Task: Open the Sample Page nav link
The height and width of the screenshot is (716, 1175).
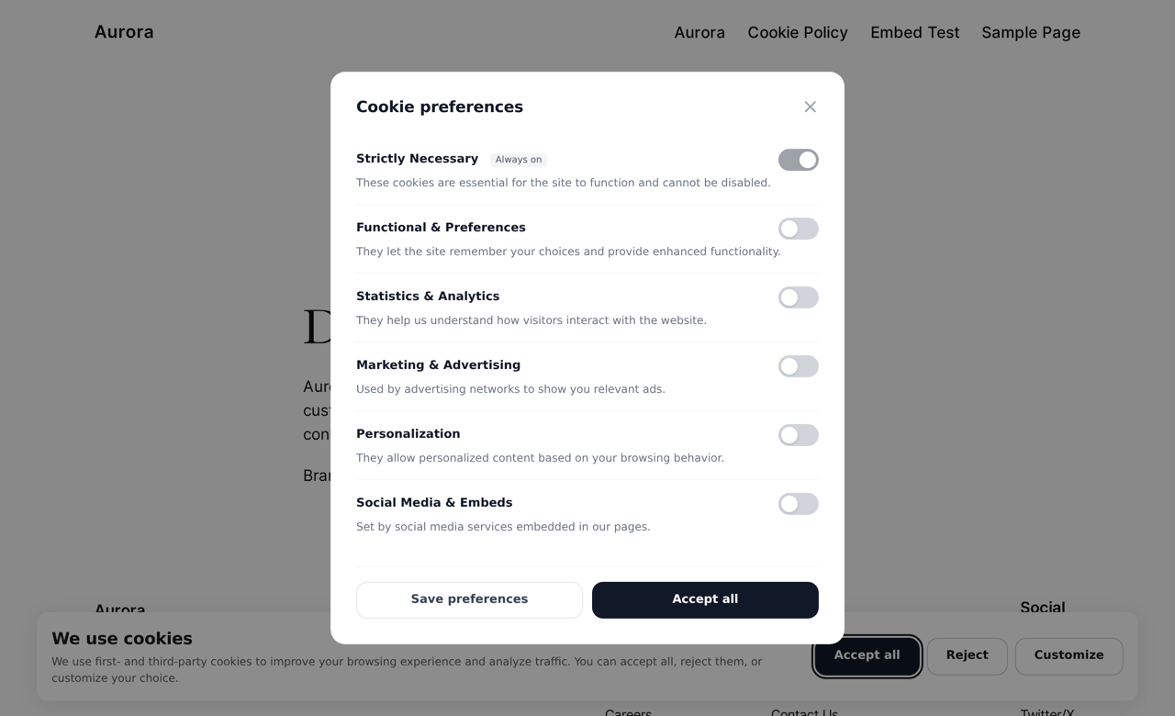Action: (1031, 33)
